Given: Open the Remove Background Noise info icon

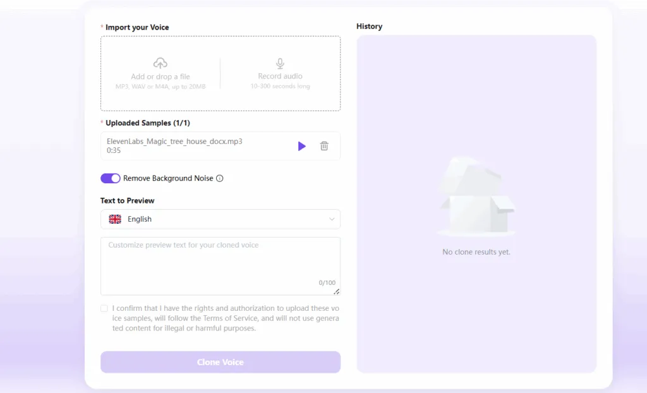Looking at the screenshot, I should [x=219, y=178].
